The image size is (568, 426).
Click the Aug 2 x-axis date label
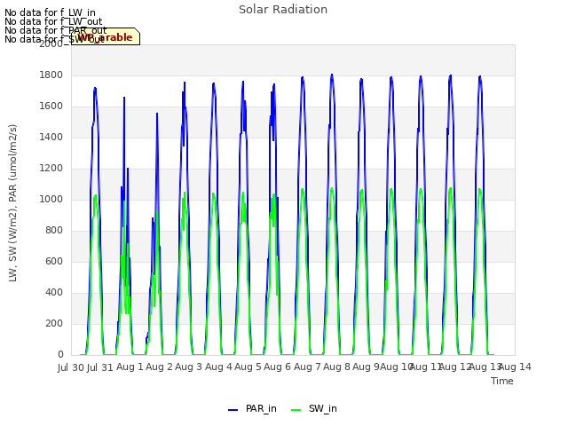pos(160,367)
